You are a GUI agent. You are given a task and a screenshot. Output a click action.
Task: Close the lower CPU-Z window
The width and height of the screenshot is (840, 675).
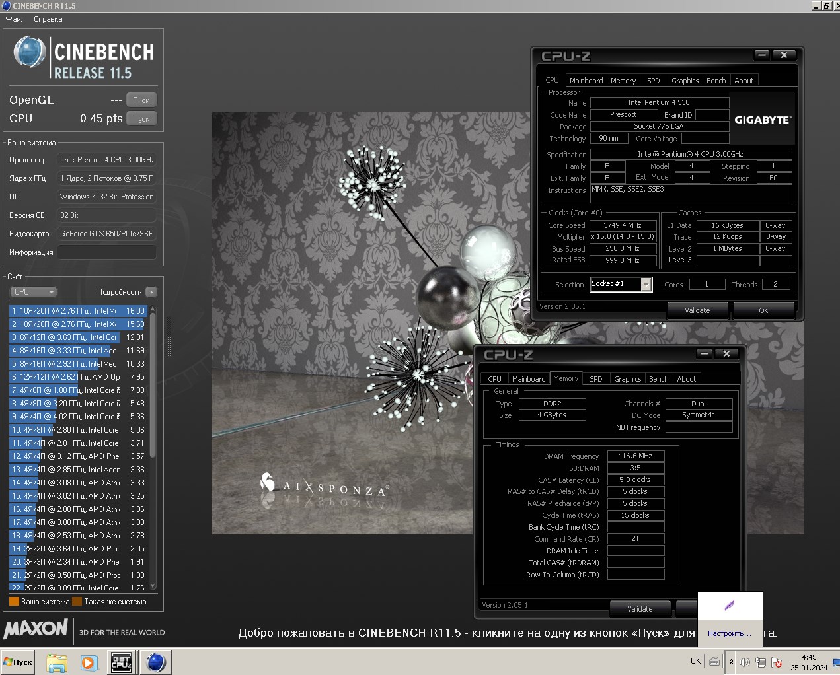tap(726, 354)
